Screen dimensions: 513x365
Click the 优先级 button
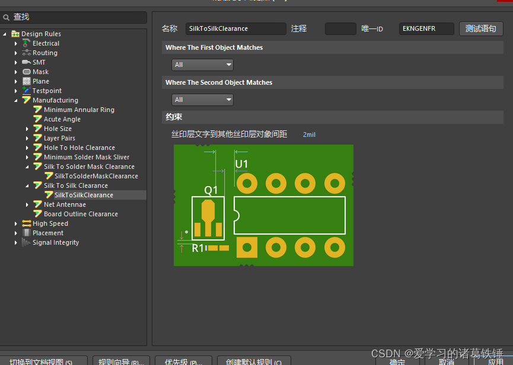pyautogui.click(x=183, y=361)
